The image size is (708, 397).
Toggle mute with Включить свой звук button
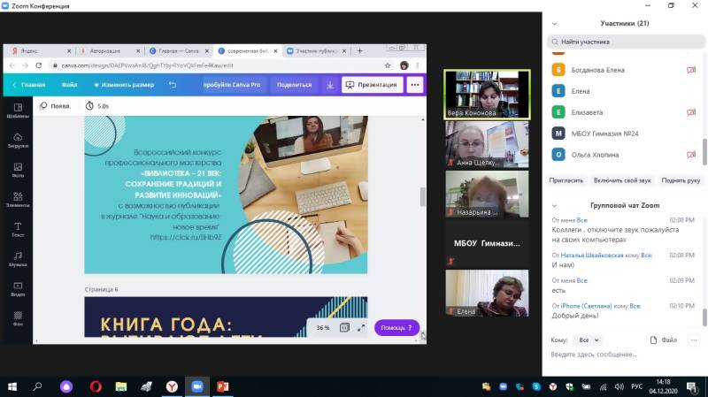(x=622, y=180)
